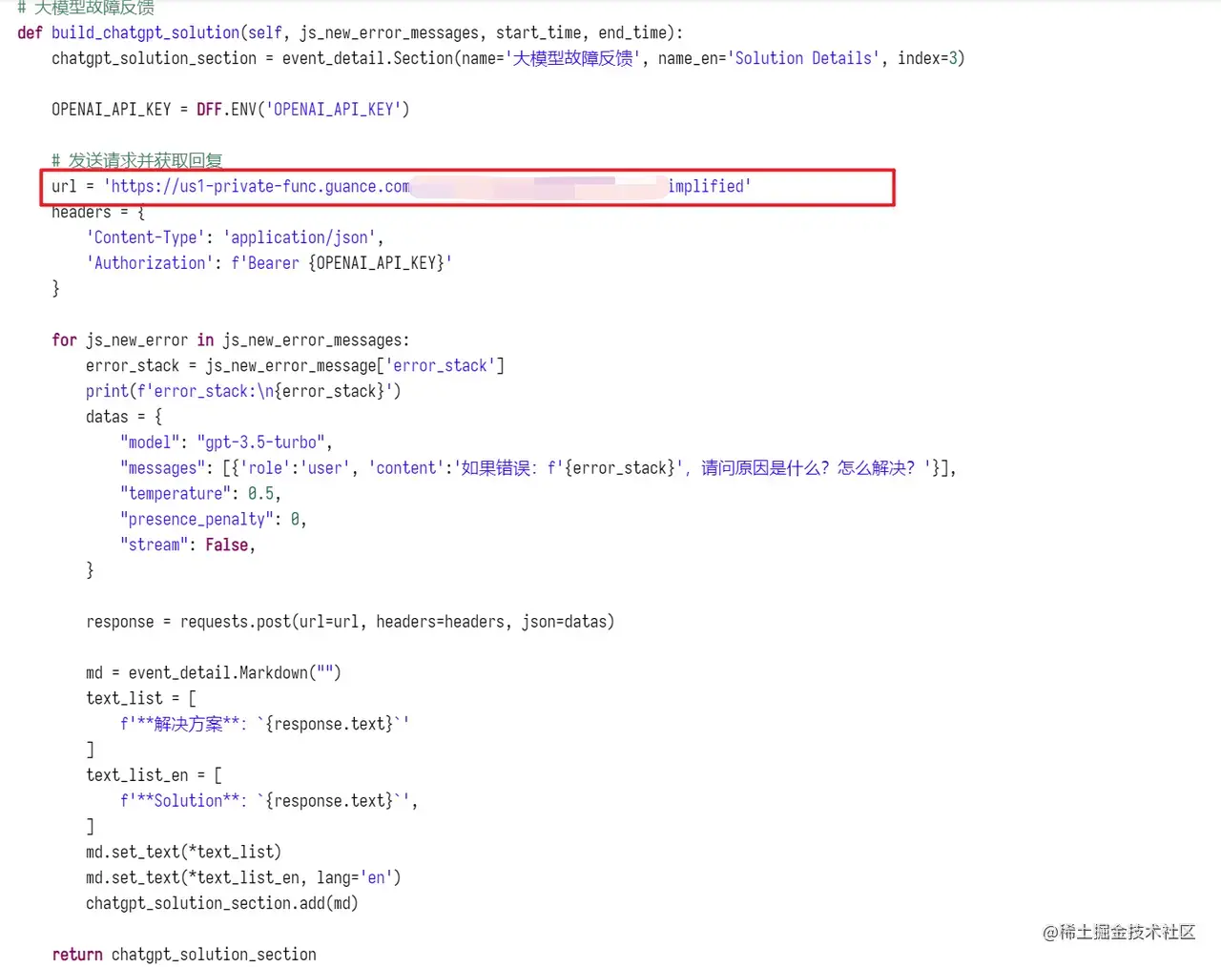Click the event_detail.Section call
Image resolution: width=1221 pixels, height=967 pixels.
click(x=624, y=58)
